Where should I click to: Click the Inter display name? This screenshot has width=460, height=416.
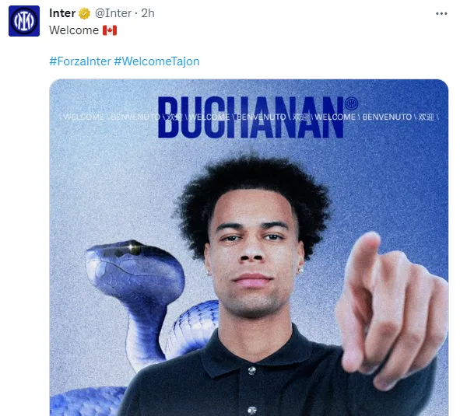(62, 13)
